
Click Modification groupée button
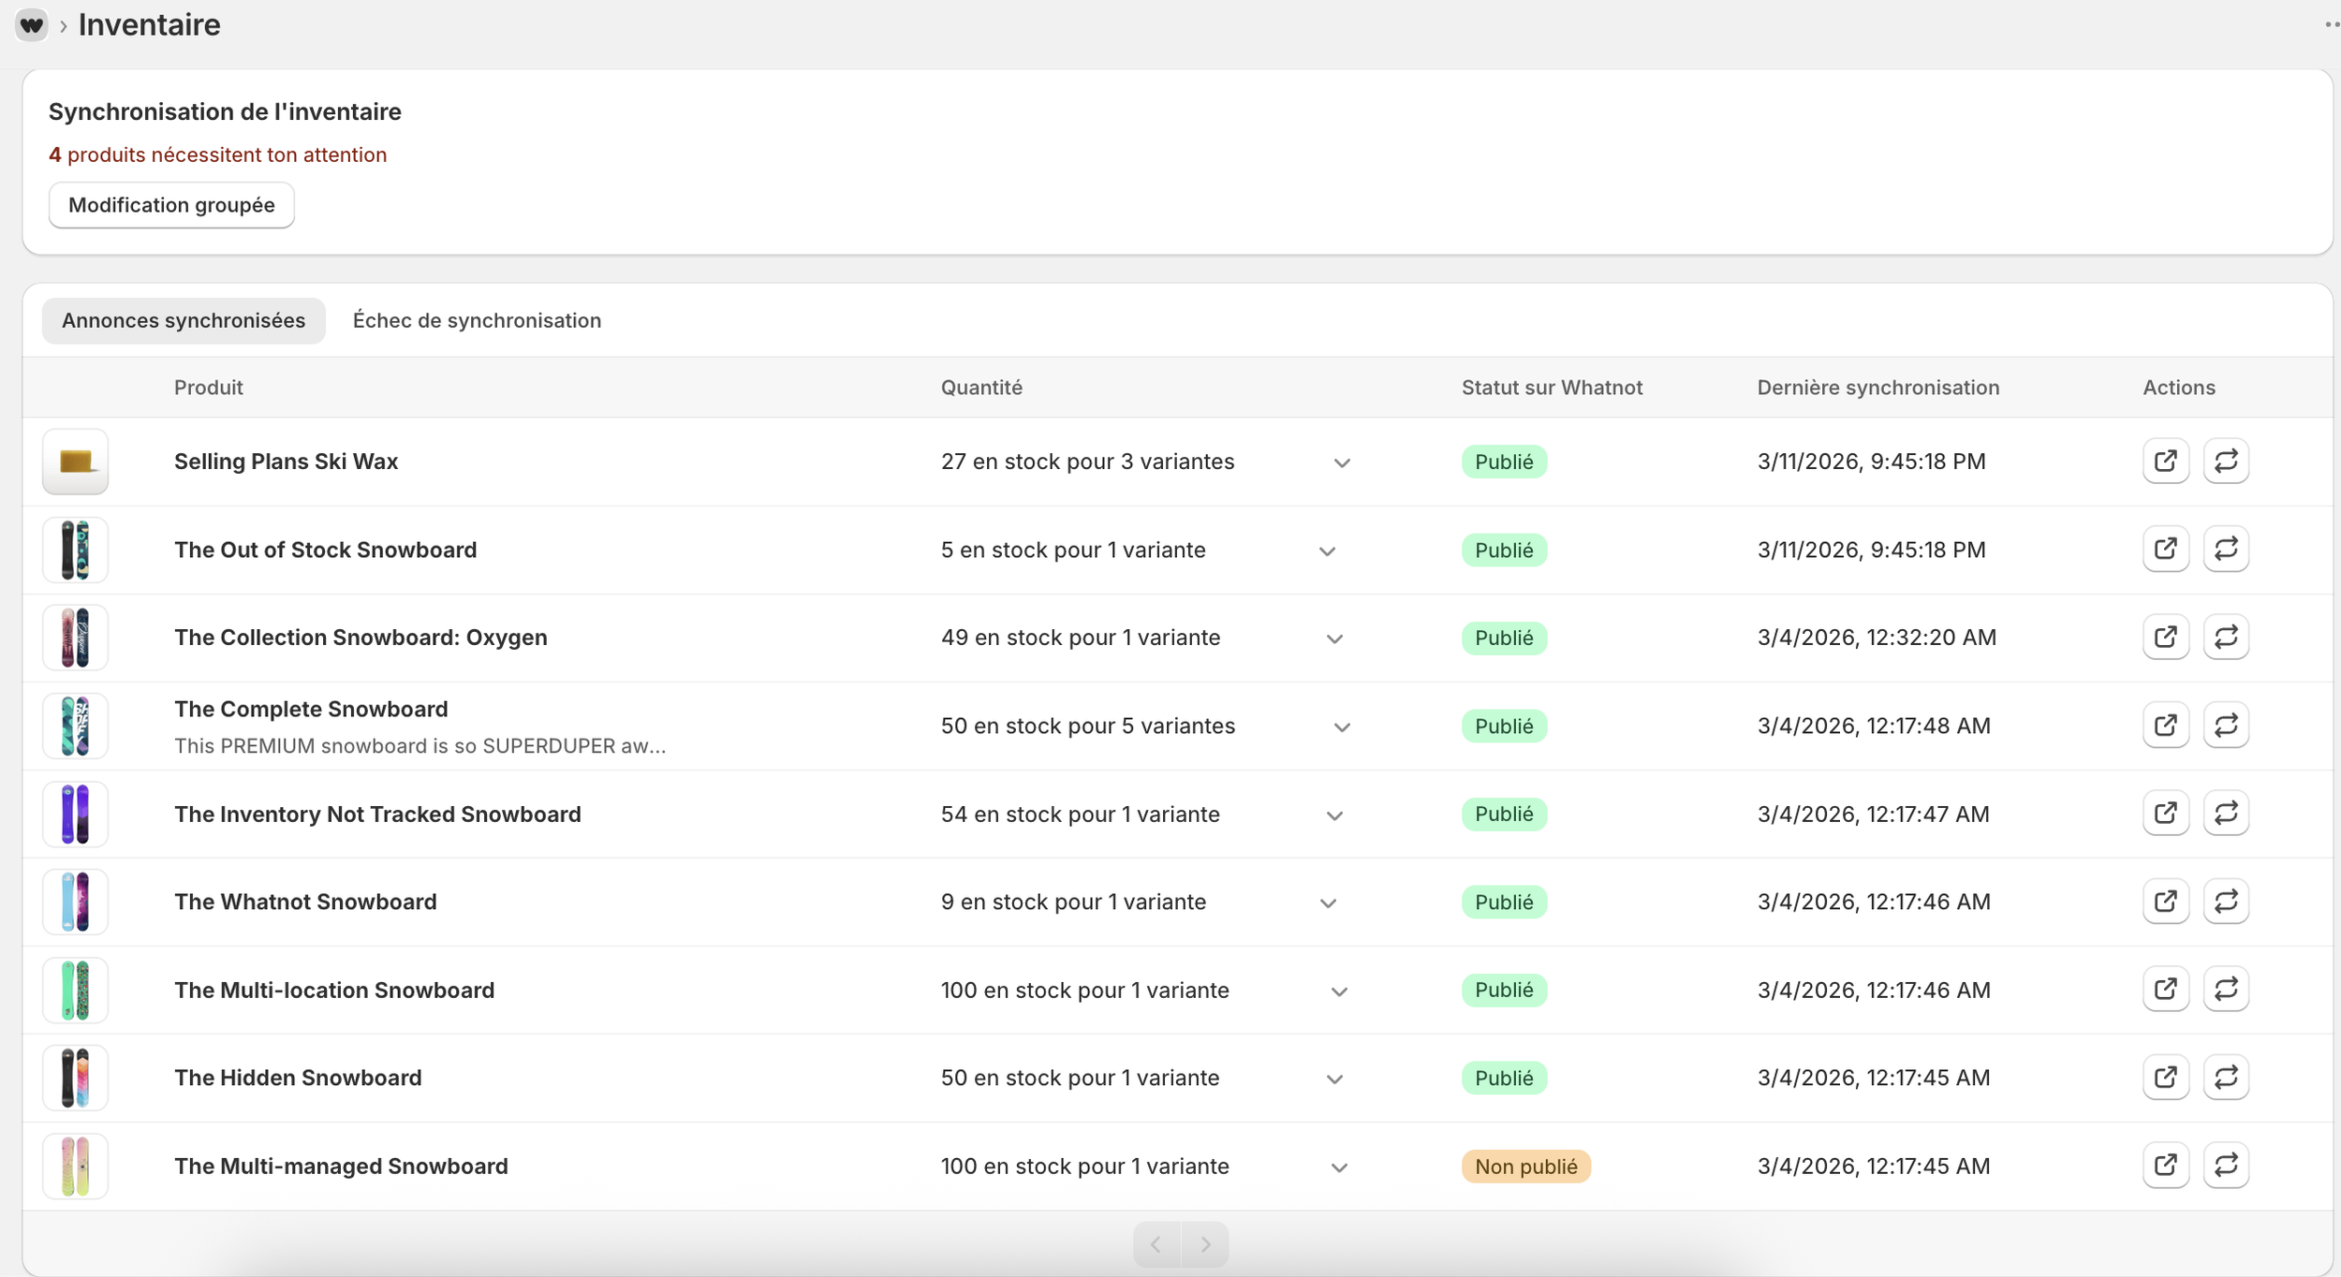click(171, 205)
